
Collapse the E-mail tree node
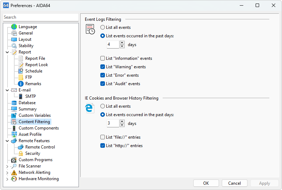[7, 90]
